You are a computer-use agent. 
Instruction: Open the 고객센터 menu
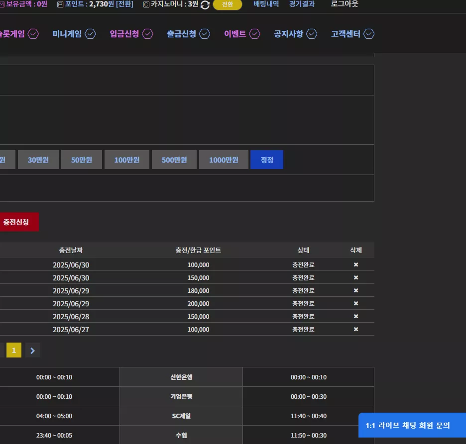pyautogui.click(x=346, y=34)
